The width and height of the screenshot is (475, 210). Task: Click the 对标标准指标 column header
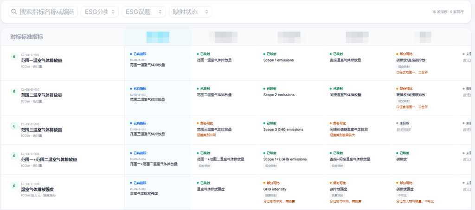coord(26,37)
